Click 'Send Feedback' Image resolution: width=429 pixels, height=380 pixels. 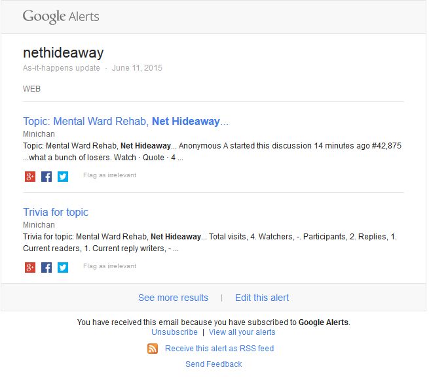pos(214,364)
